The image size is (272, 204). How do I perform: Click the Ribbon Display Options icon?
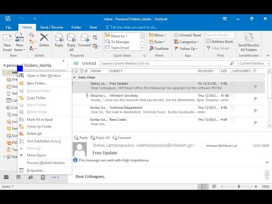tap(224, 19)
